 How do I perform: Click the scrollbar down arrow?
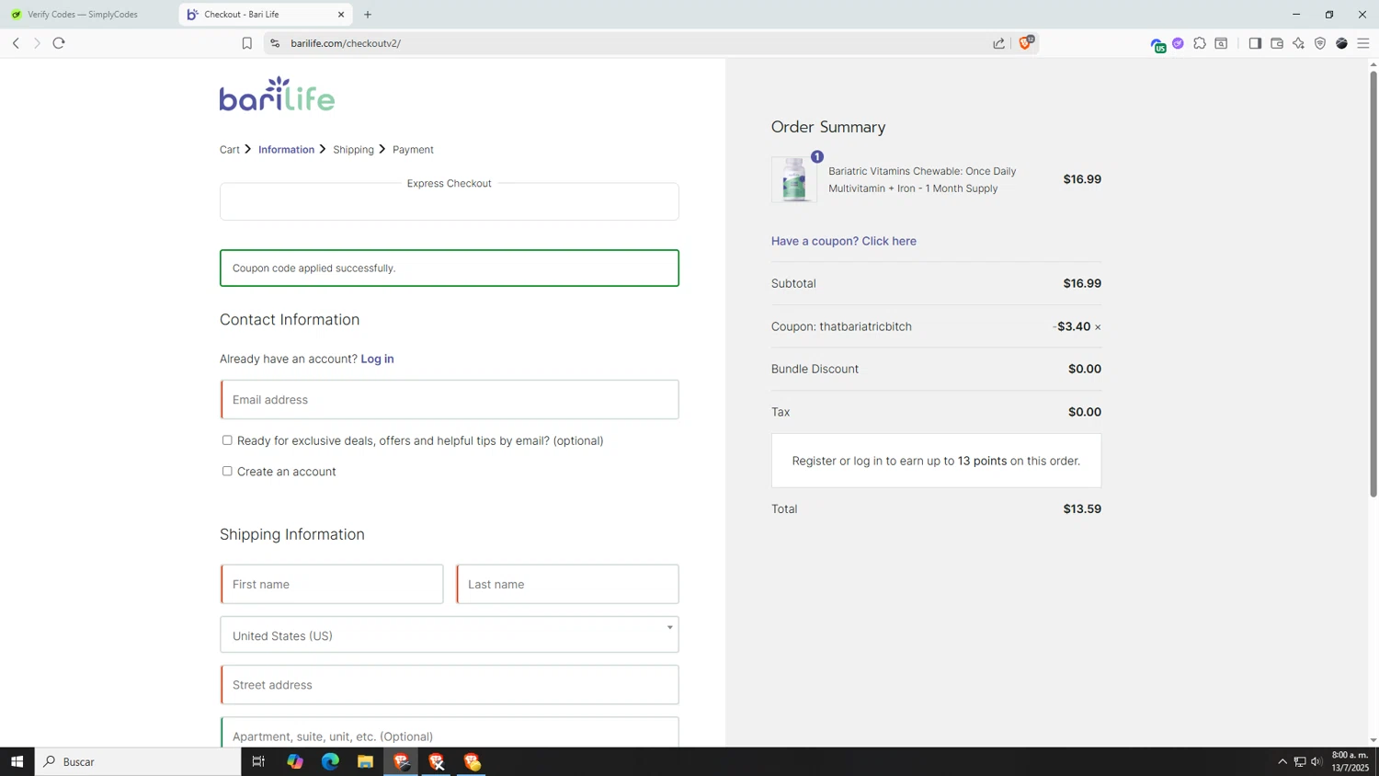pyautogui.click(x=1373, y=740)
